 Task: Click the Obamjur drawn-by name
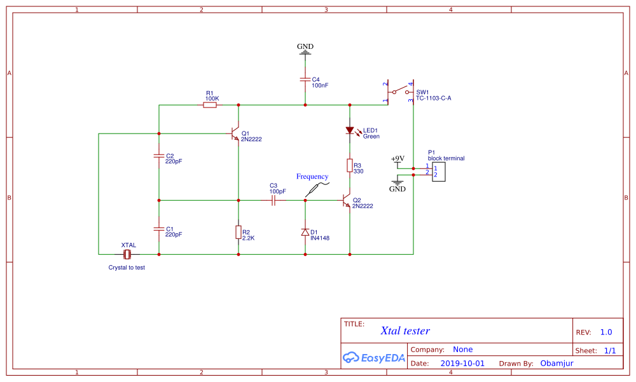[556, 363]
